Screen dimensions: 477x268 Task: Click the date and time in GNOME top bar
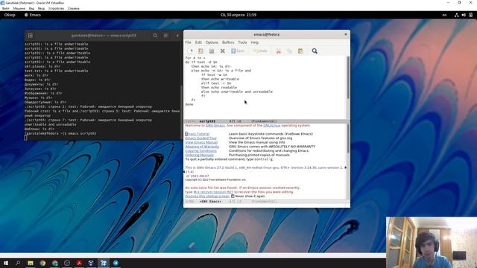pyautogui.click(x=238, y=15)
